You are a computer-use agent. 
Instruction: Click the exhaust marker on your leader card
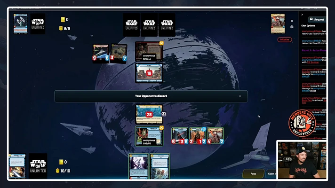(161, 128)
